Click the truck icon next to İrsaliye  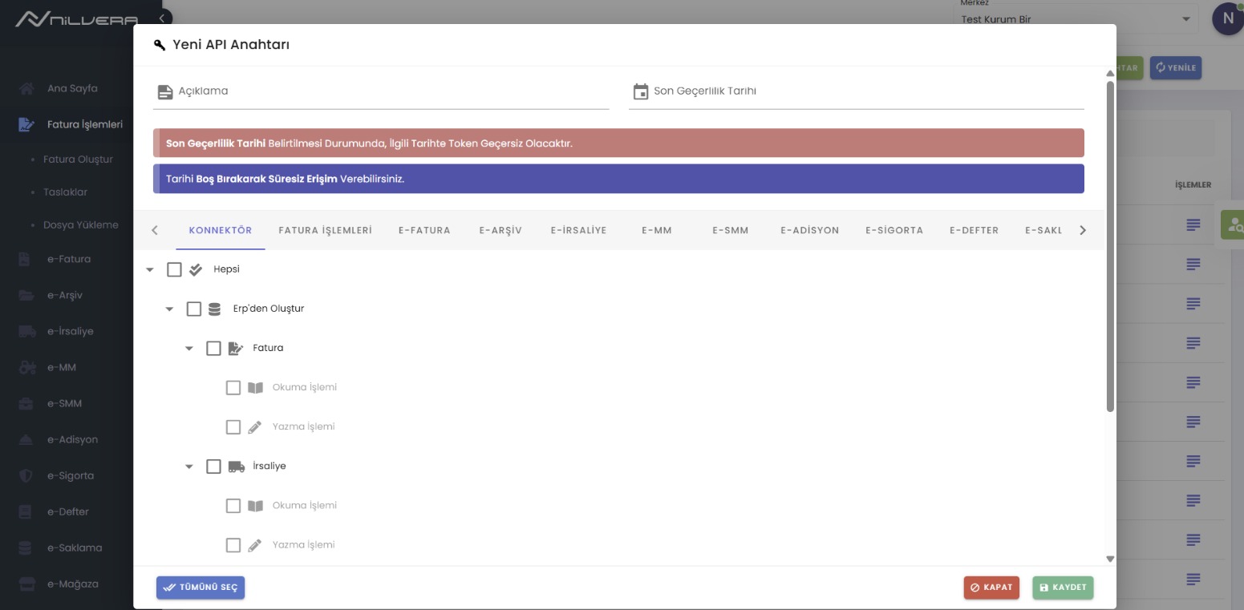[236, 467]
